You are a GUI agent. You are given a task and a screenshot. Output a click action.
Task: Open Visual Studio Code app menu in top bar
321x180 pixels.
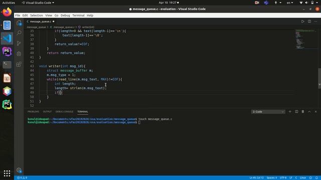38,2
